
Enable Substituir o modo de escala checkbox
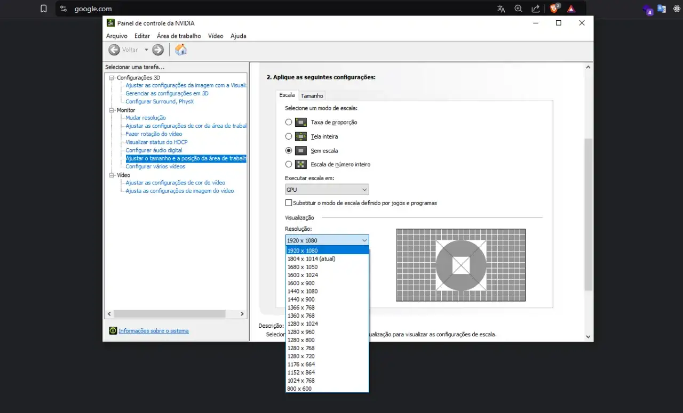coord(289,203)
